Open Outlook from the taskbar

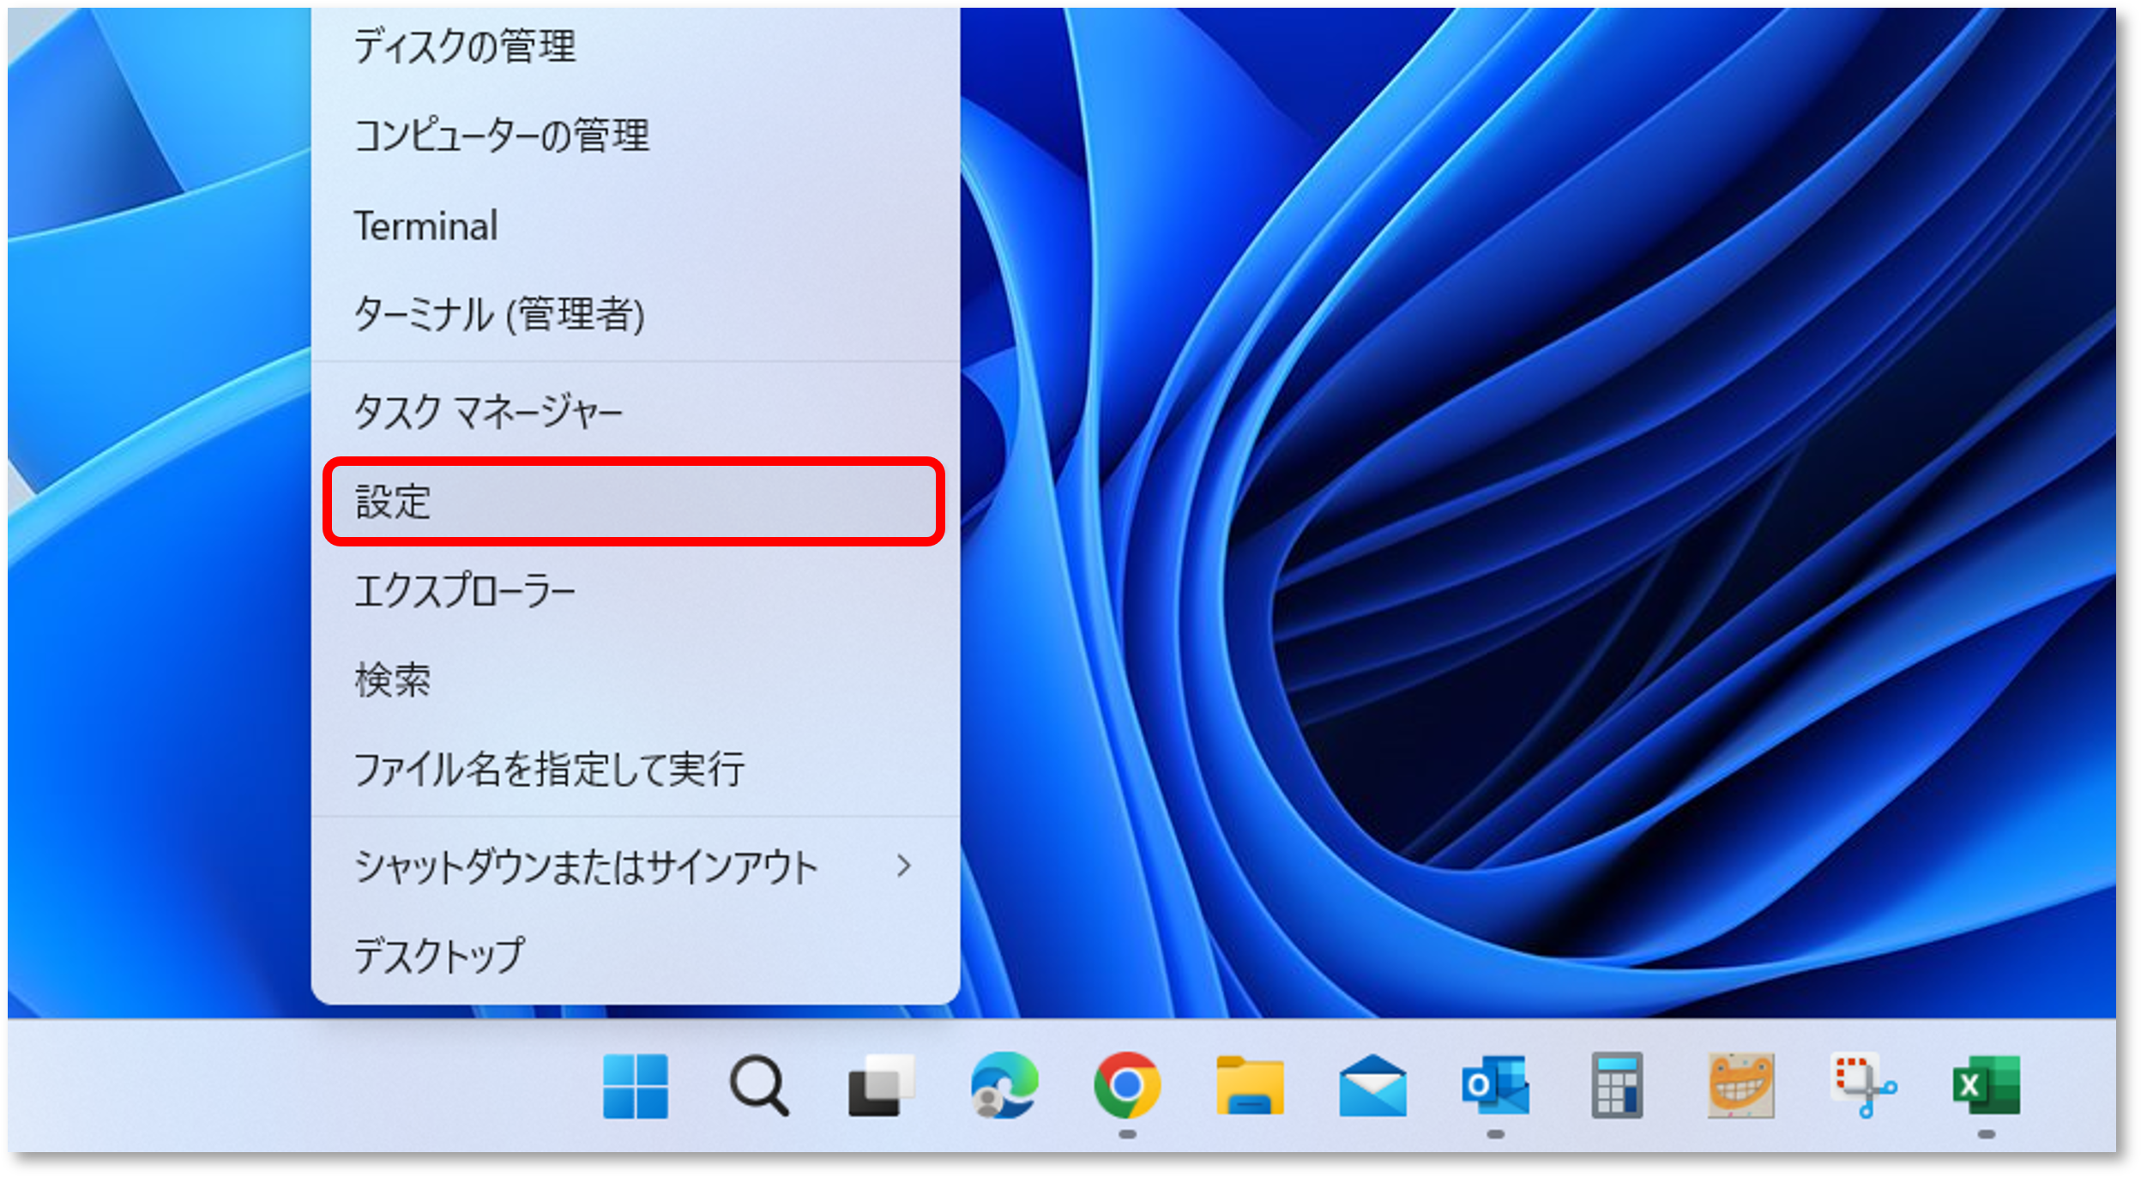coord(1495,1085)
